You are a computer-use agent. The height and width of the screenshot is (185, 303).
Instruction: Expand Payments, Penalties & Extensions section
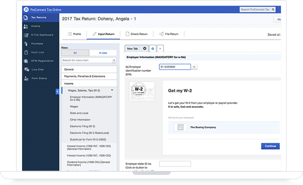[89, 77]
